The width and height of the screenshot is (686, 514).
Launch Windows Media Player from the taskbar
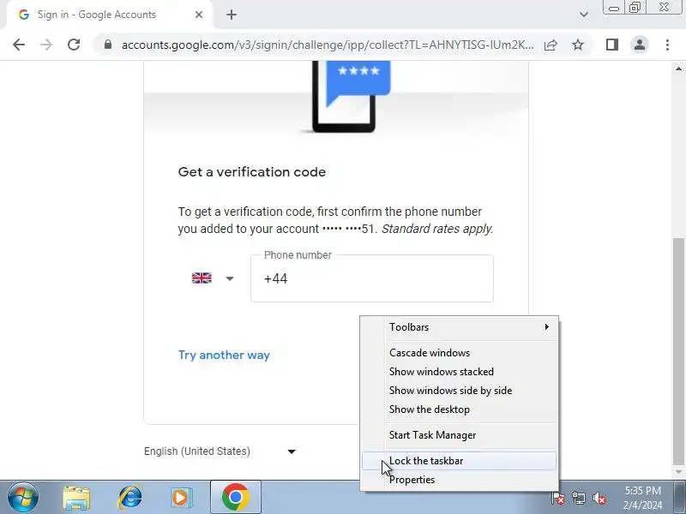pyautogui.click(x=181, y=497)
